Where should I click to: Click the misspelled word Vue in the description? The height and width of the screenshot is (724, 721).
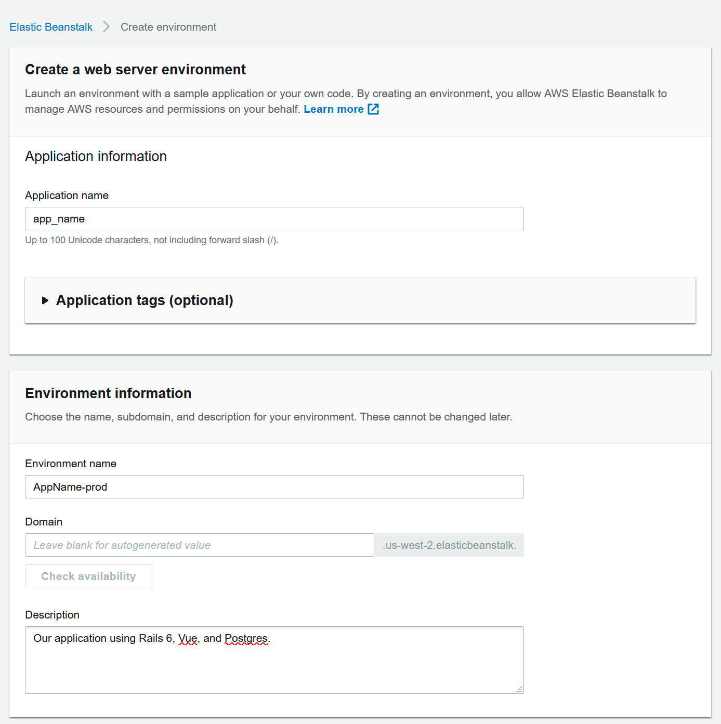(x=188, y=638)
